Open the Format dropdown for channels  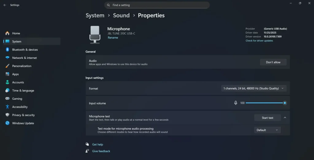[254, 88]
